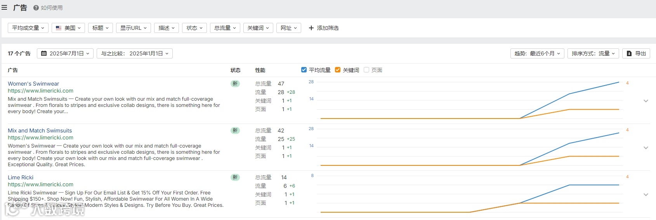
Task: Open the 显示URL filter menu
Action: click(x=133, y=28)
